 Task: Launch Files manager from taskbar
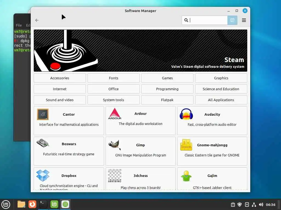[x=21, y=204]
